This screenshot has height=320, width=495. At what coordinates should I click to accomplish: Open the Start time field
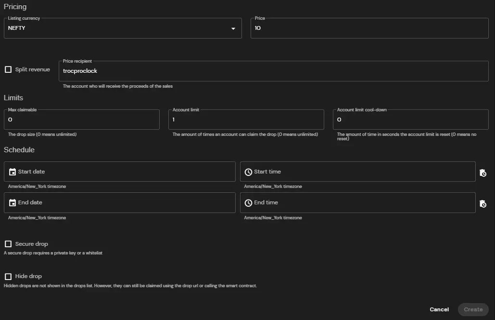pos(358,172)
